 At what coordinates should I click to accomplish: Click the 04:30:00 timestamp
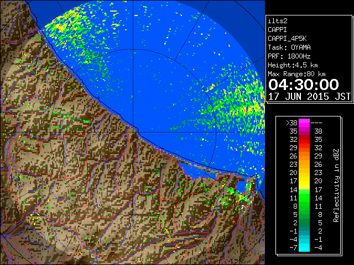point(304,84)
